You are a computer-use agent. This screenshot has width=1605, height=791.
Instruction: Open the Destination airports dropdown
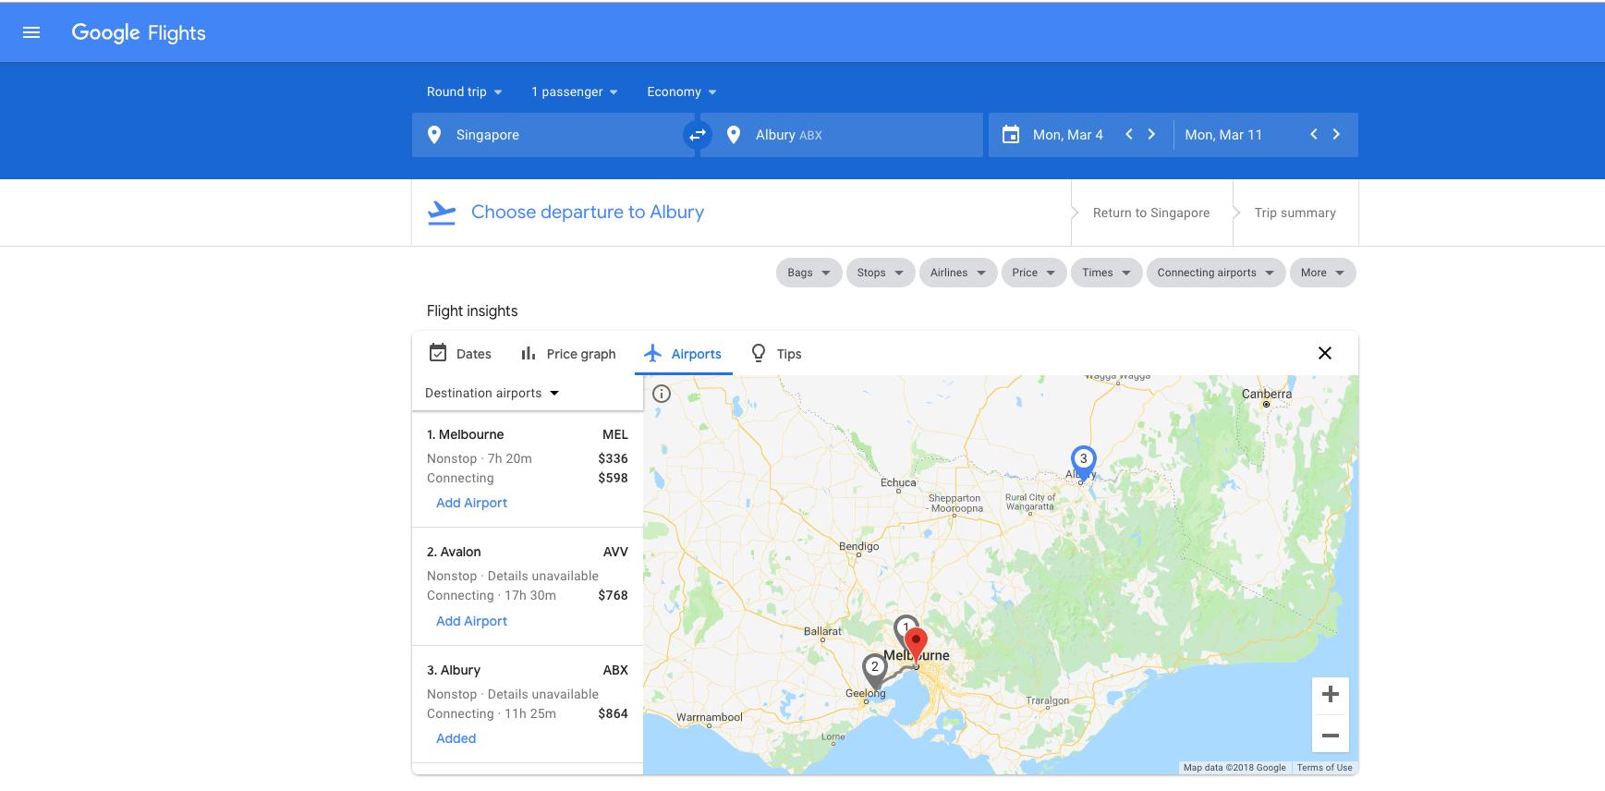492,393
